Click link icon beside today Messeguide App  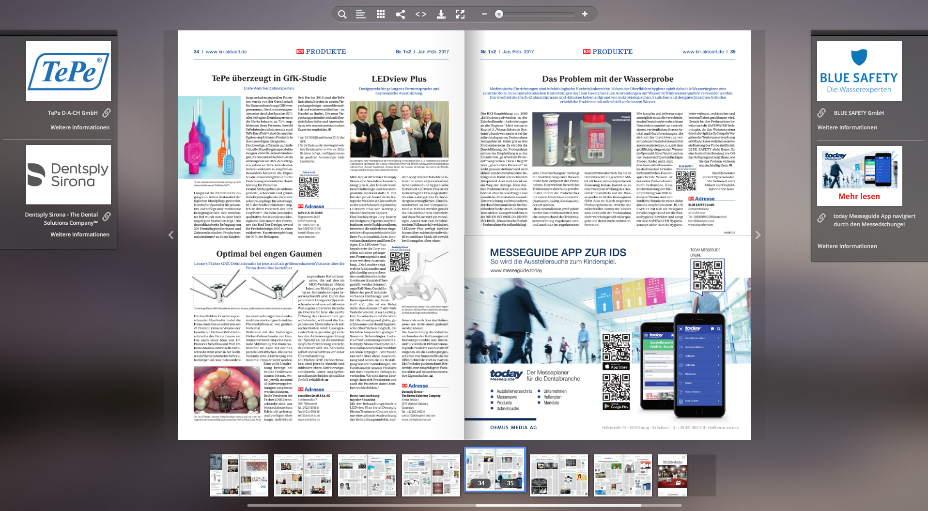[x=822, y=218]
